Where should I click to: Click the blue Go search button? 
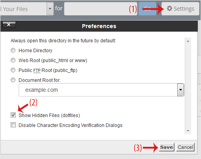point(147,9)
